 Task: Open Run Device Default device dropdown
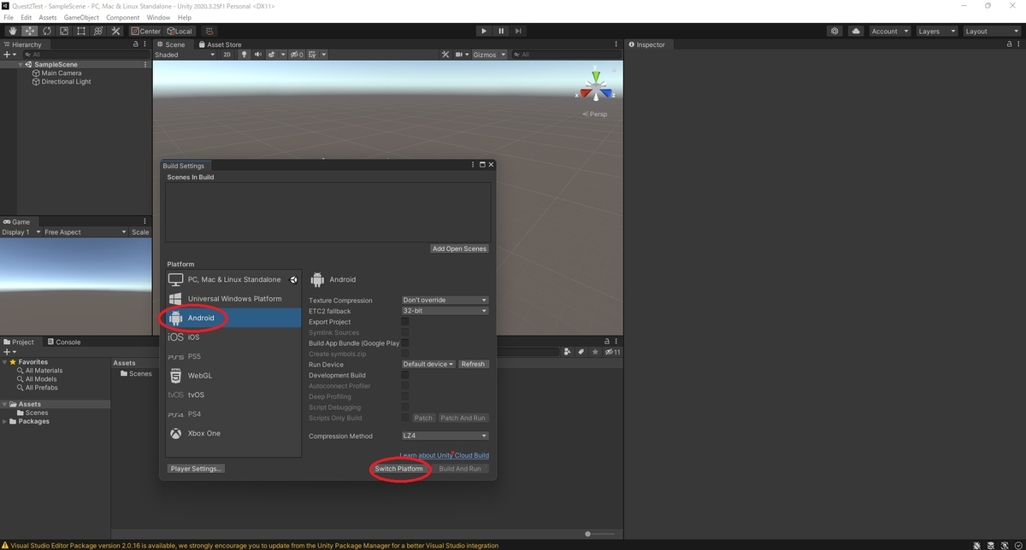428,364
